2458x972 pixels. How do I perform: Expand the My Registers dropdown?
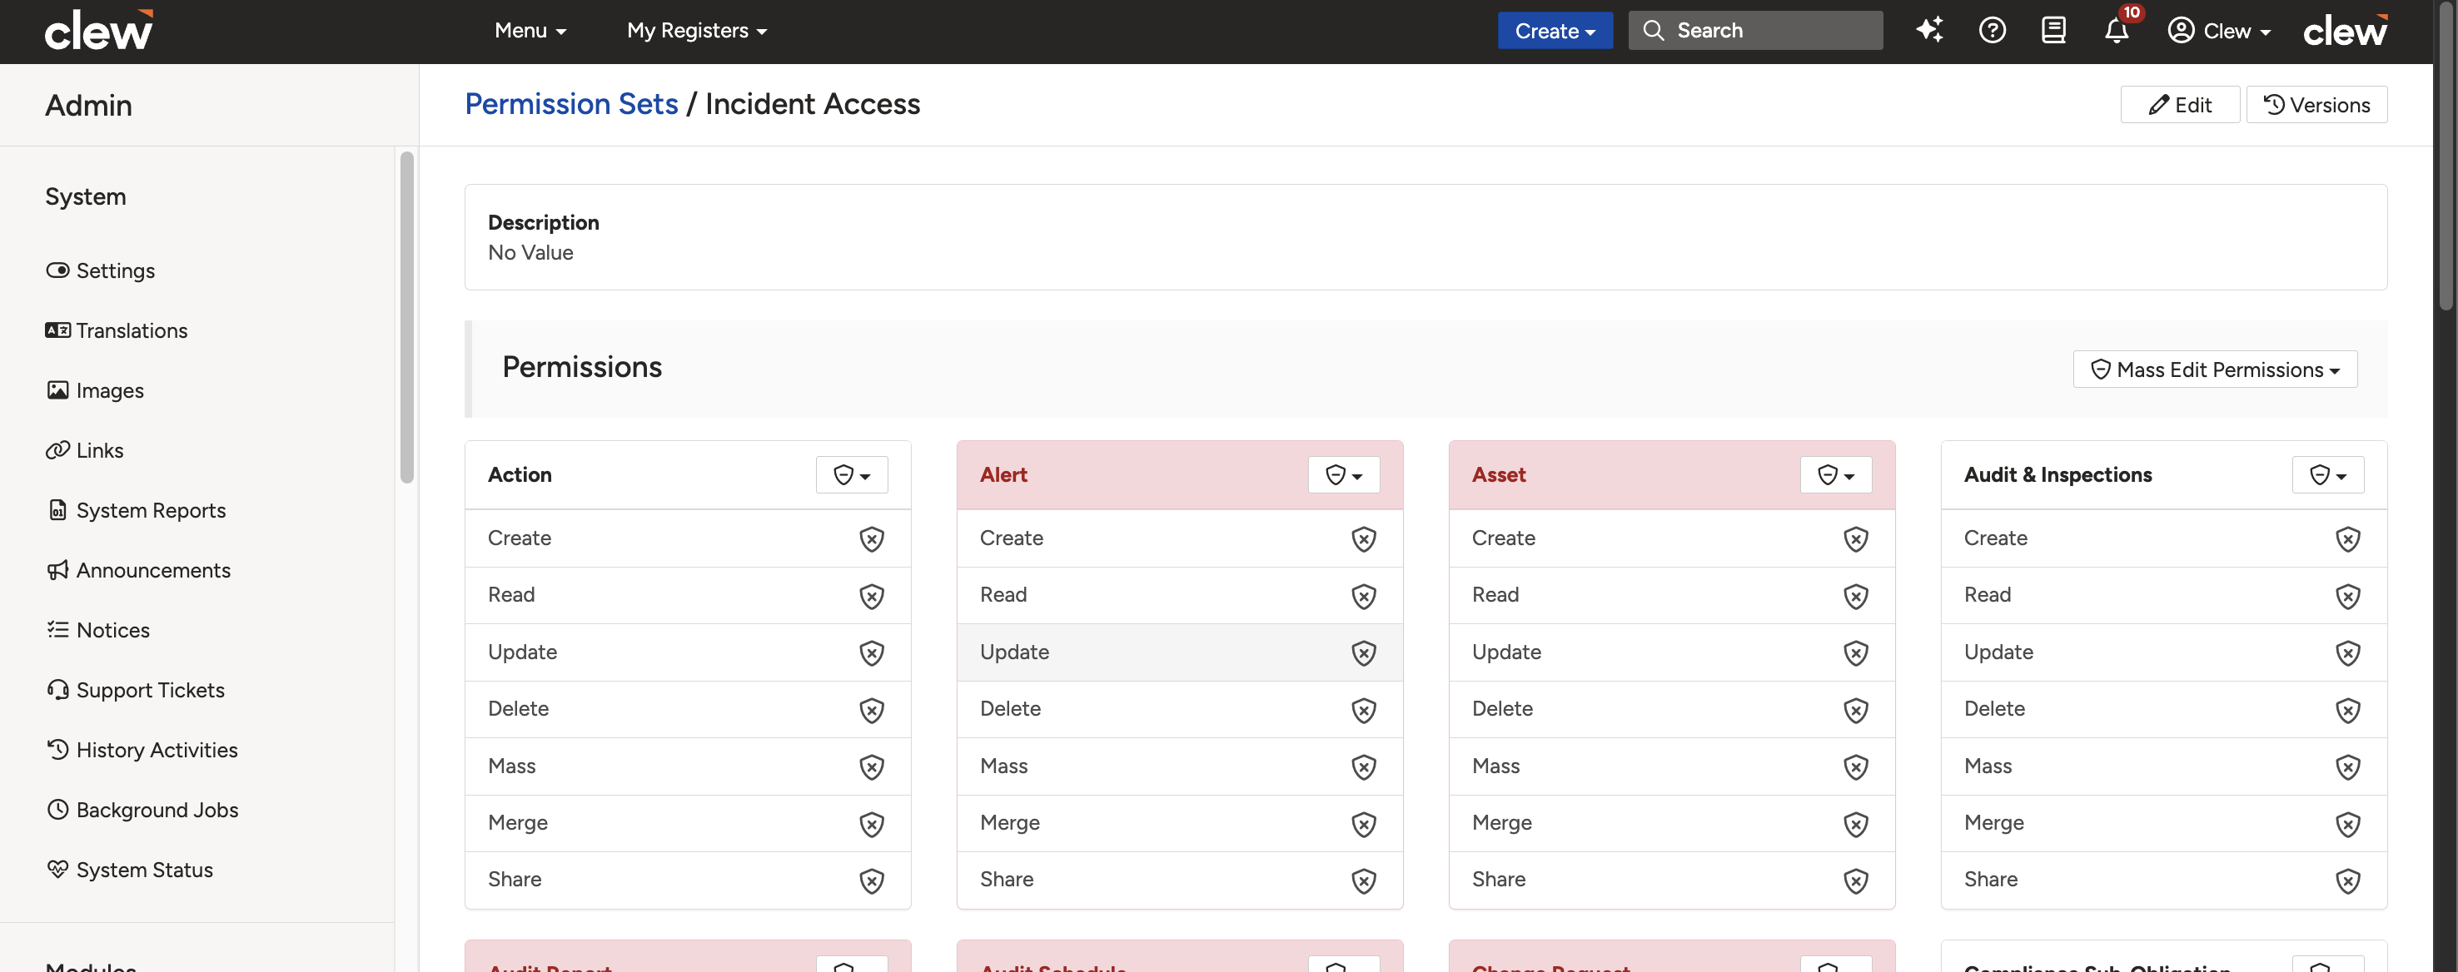pos(697,31)
